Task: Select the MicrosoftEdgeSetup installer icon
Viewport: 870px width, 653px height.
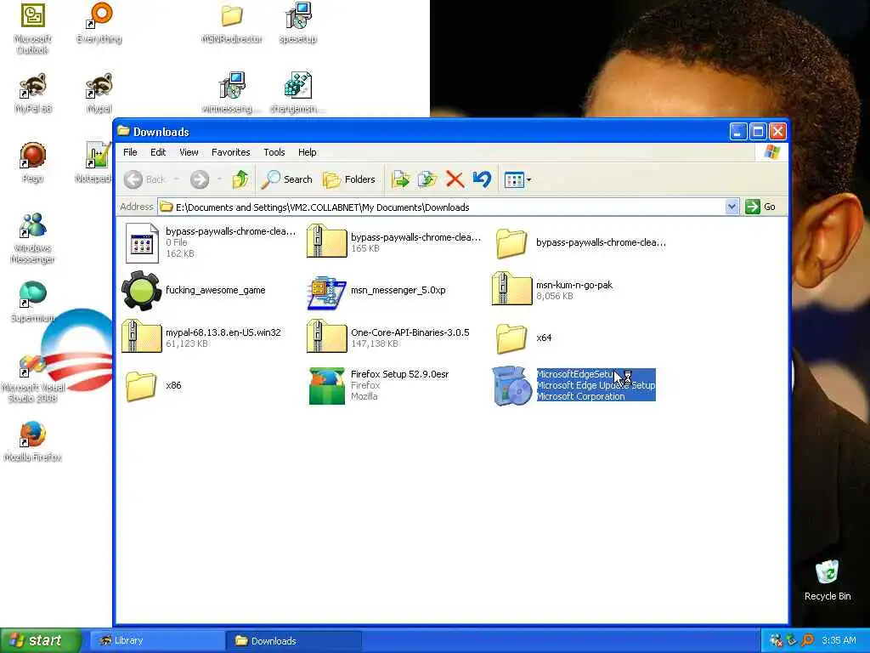Action: point(511,385)
